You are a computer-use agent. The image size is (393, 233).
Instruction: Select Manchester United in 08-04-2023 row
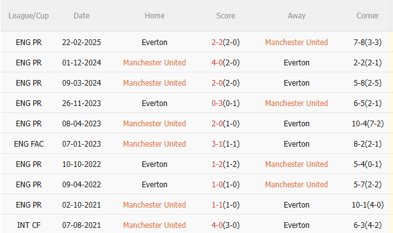coord(154,124)
